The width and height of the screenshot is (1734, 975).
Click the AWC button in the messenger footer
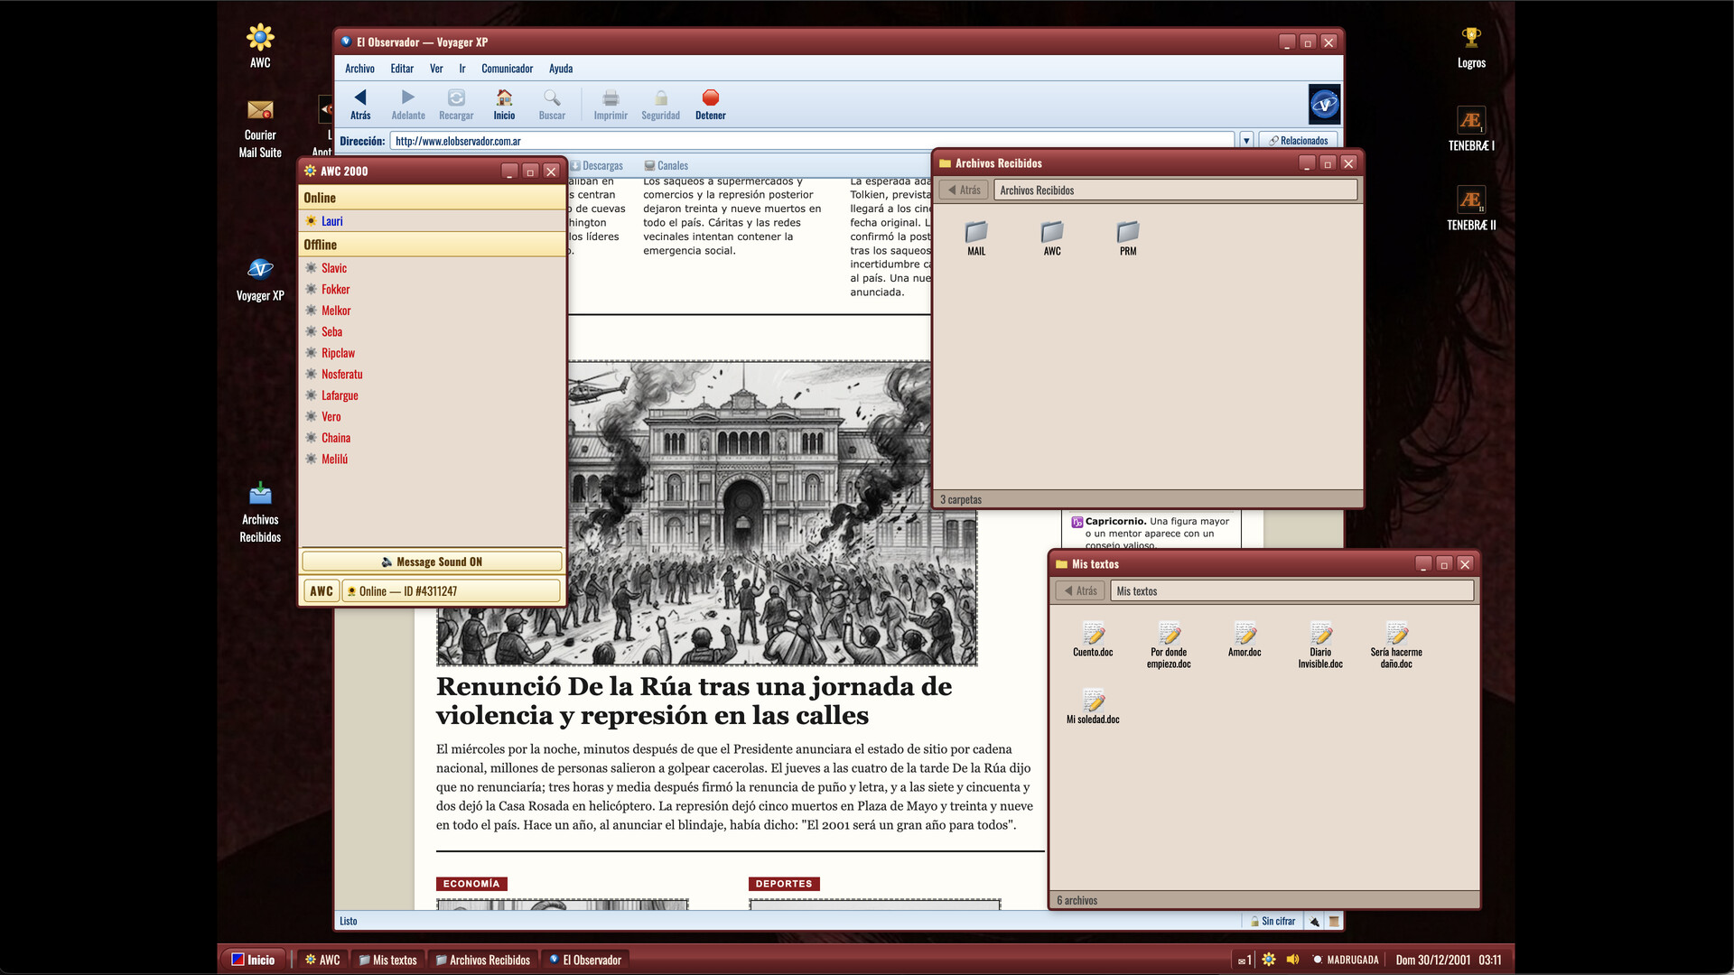(x=321, y=591)
